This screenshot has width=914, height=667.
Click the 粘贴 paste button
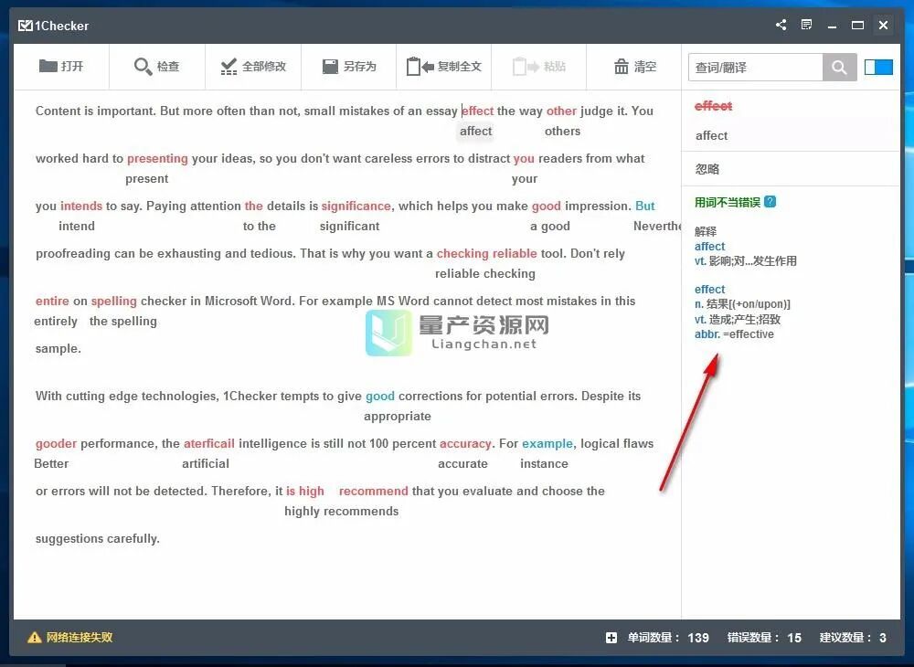tap(538, 67)
